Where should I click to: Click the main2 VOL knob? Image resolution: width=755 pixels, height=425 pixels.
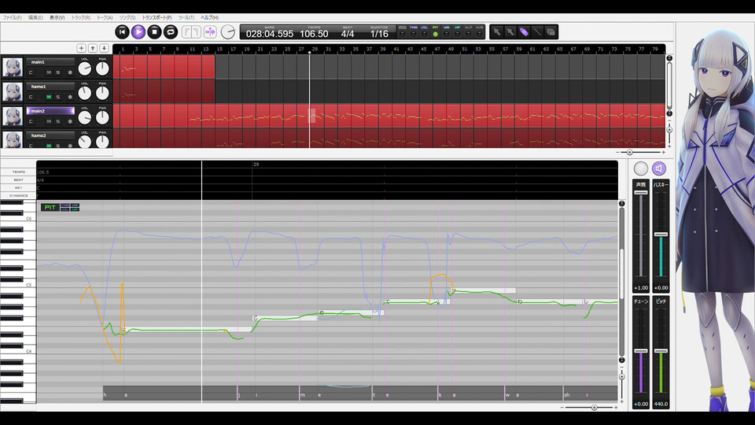(85, 117)
